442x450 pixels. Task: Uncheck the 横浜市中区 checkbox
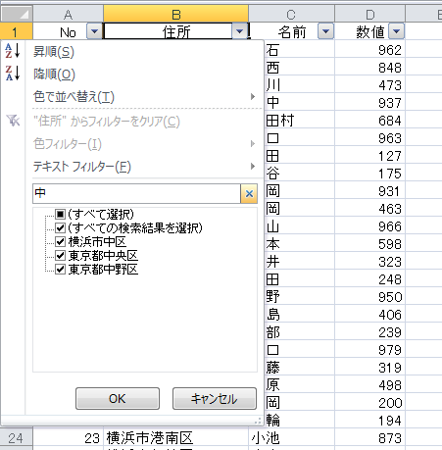[60, 242]
